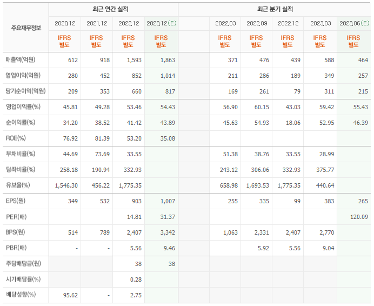Viewport: 374px width, 306px height.
Task: Select the 영업이익률(%) row label
Action: 23,107
